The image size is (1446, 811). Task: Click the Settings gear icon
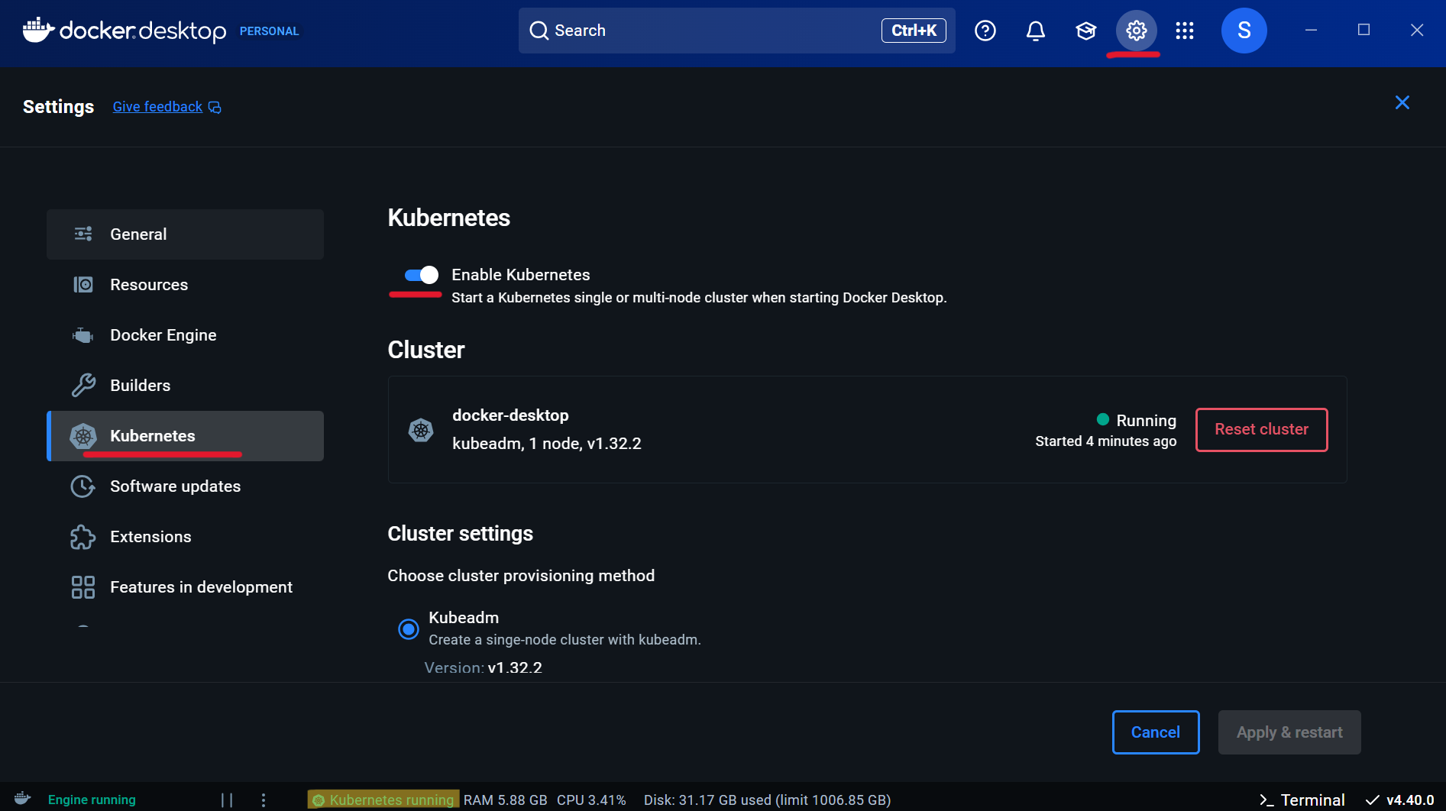[1137, 31]
